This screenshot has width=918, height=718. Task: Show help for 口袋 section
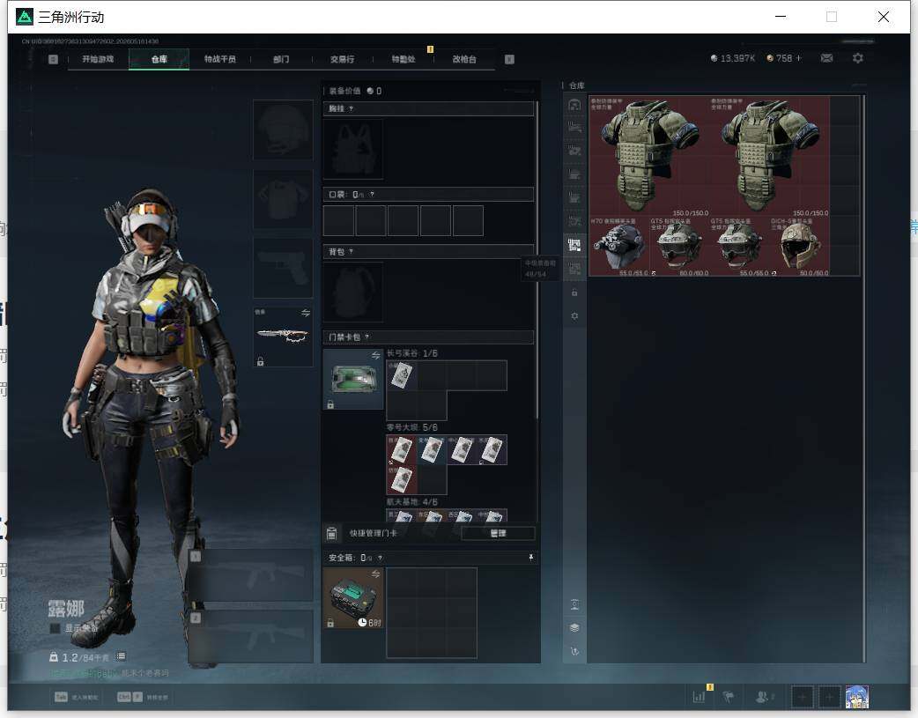click(x=372, y=195)
